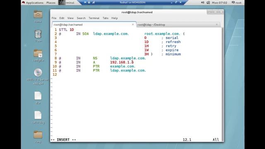This screenshot has width=265, height=149.
Task: Click the NS record type on line 8
Action: [x=95, y=58]
